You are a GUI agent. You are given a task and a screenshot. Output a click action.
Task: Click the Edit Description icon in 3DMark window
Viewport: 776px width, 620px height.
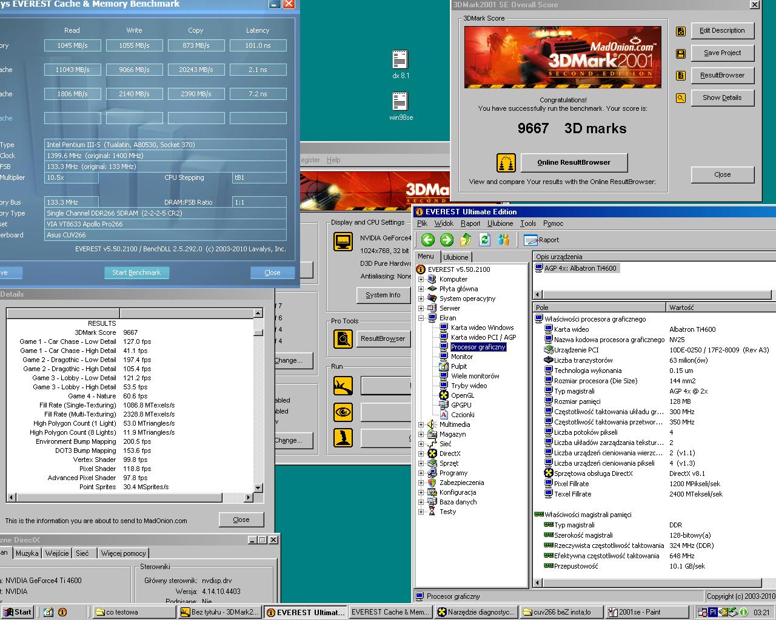click(x=681, y=31)
